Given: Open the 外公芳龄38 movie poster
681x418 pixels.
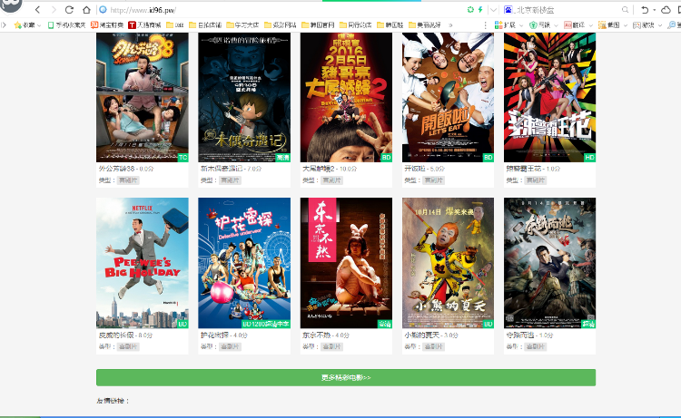Looking at the screenshot, I should (143, 97).
